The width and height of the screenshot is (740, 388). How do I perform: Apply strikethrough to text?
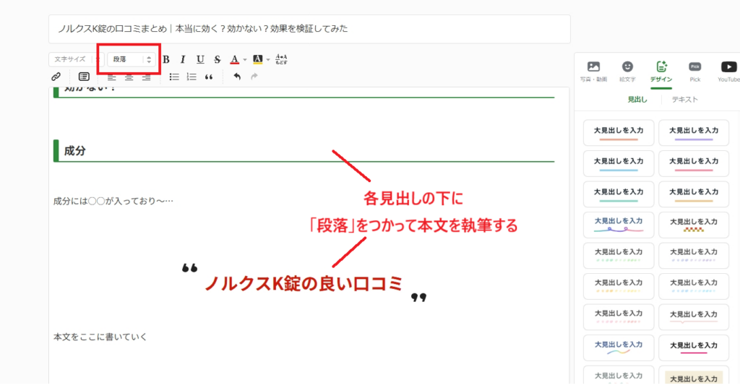pos(217,59)
